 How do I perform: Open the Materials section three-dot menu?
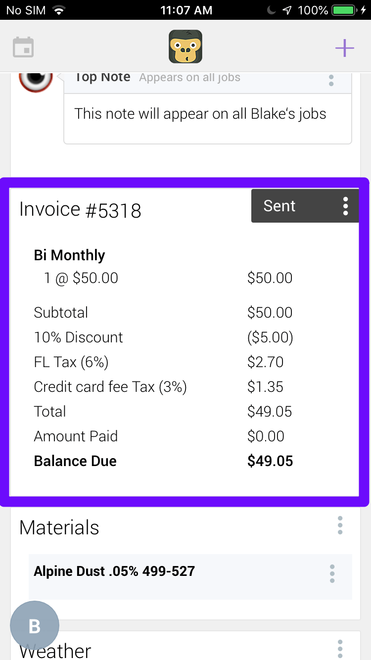(340, 525)
